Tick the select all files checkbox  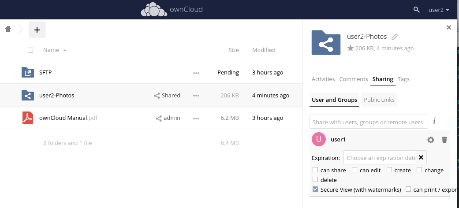tap(30, 50)
